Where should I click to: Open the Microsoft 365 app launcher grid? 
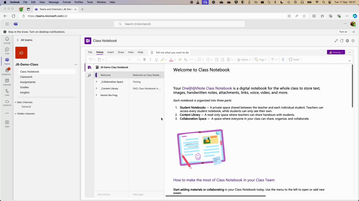point(7,24)
